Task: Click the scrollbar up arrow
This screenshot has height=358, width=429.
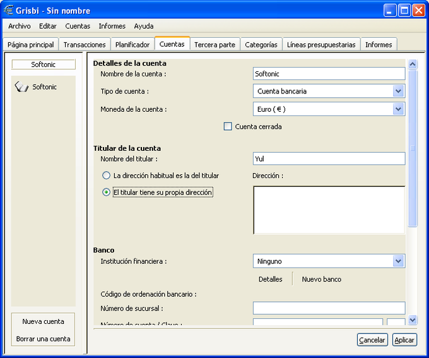Action: coord(413,64)
